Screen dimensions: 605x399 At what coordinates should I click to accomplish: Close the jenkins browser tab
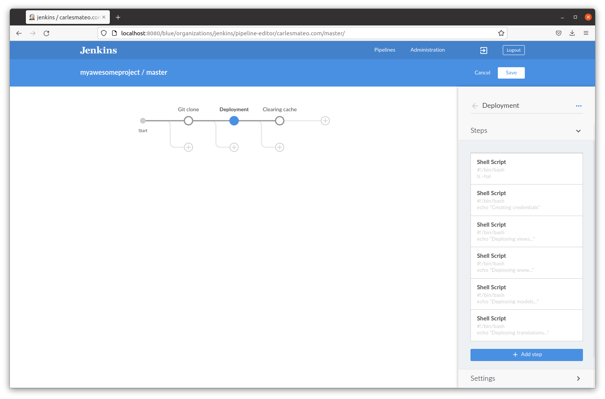104,17
